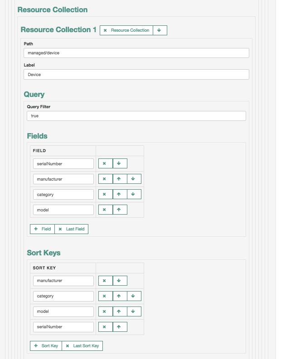
Task: Edit the serialNumber sort key input
Action: (63, 327)
